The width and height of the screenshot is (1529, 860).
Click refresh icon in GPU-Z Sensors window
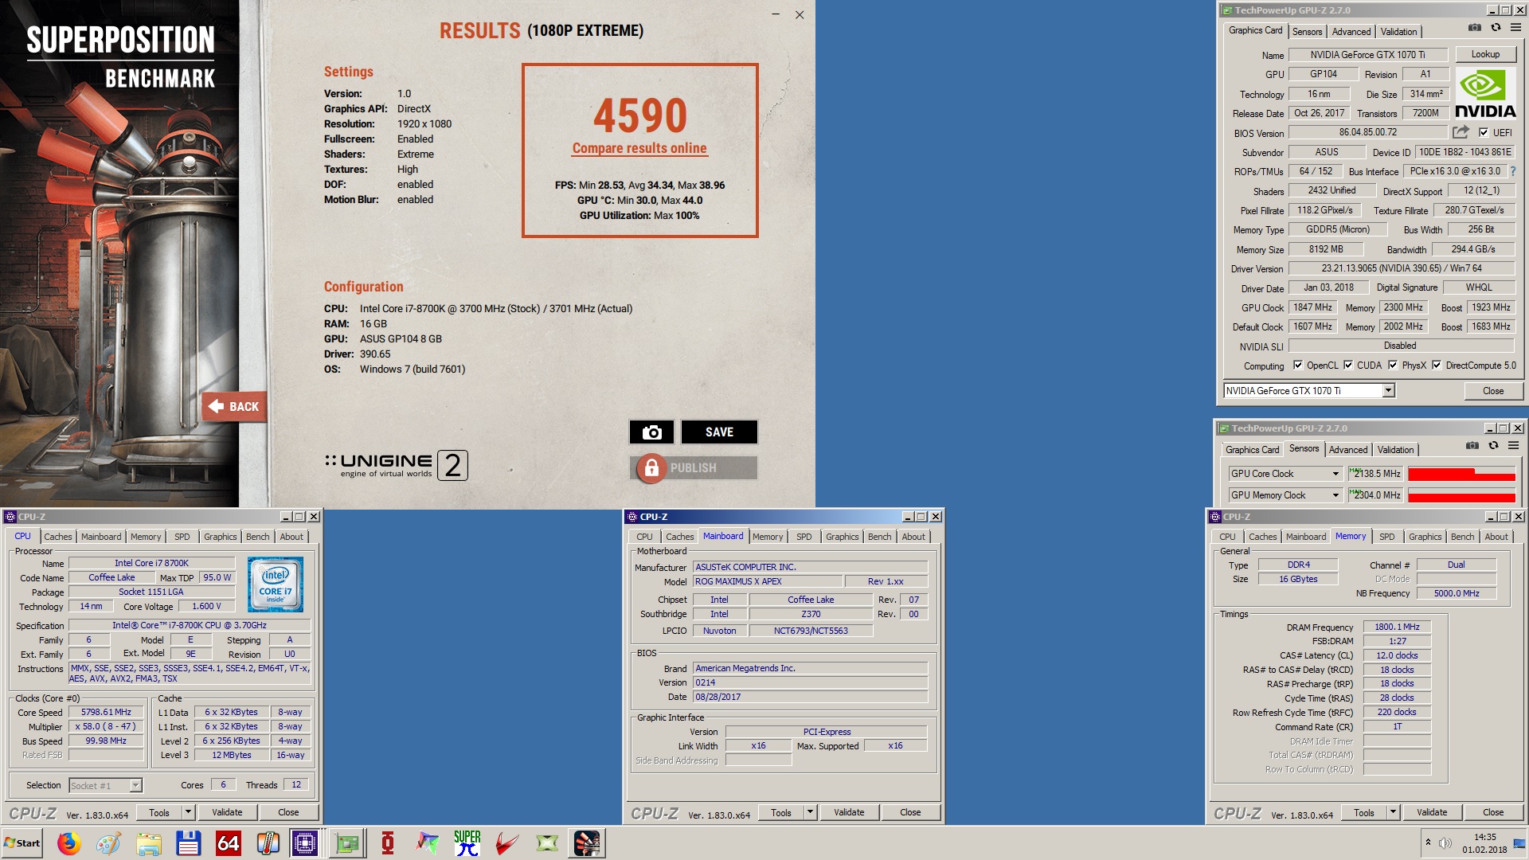1493,446
